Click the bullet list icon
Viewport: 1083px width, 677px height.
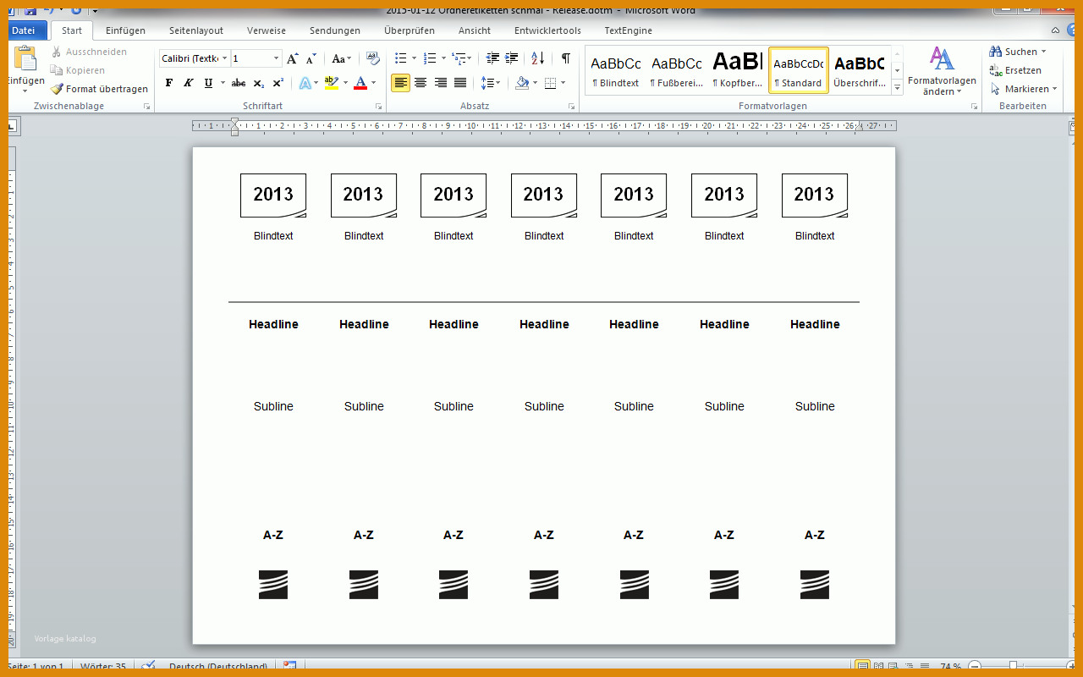400,58
